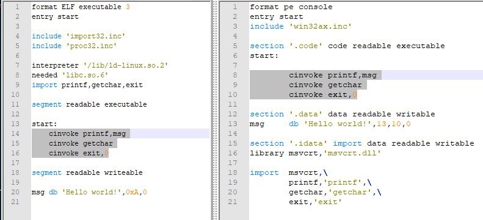483x220 pixels.
Task: Click the "include 'import32.inc'" line
Action: 79,36
